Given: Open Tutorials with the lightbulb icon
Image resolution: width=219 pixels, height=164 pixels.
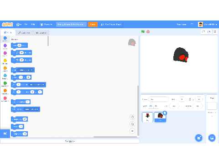Looking at the screenshot, I should (x=46, y=24).
